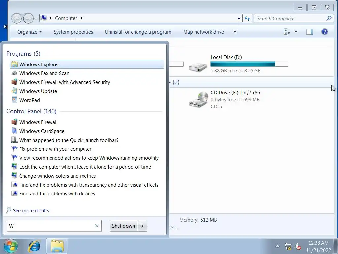The width and height of the screenshot is (338, 254).
Task: Click Change your view icon
Action: [x=287, y=32]
